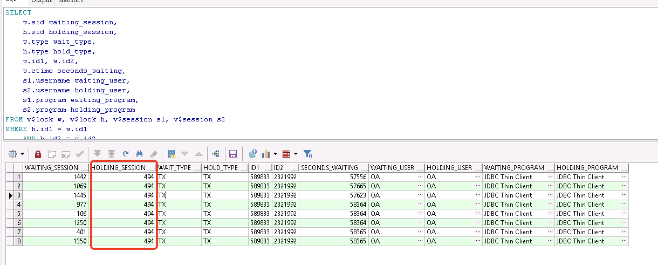Image resolution: width=658 pixels, height=265 pixels.
Task: Click the SECONDS_WAITING column header
Action: click(331, 168)
